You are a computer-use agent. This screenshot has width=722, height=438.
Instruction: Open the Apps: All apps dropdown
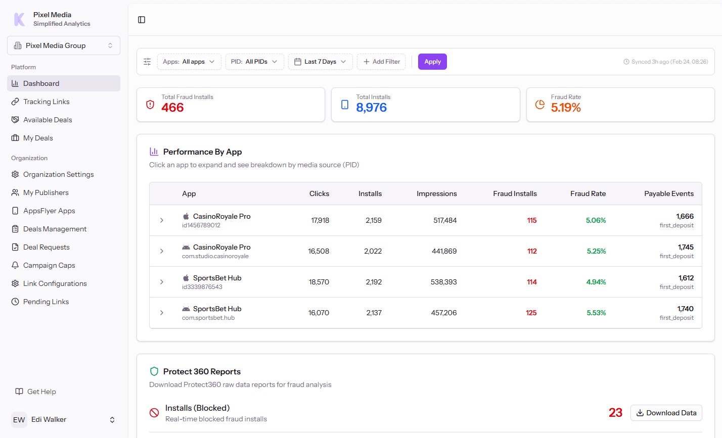(x=189, y=61)
